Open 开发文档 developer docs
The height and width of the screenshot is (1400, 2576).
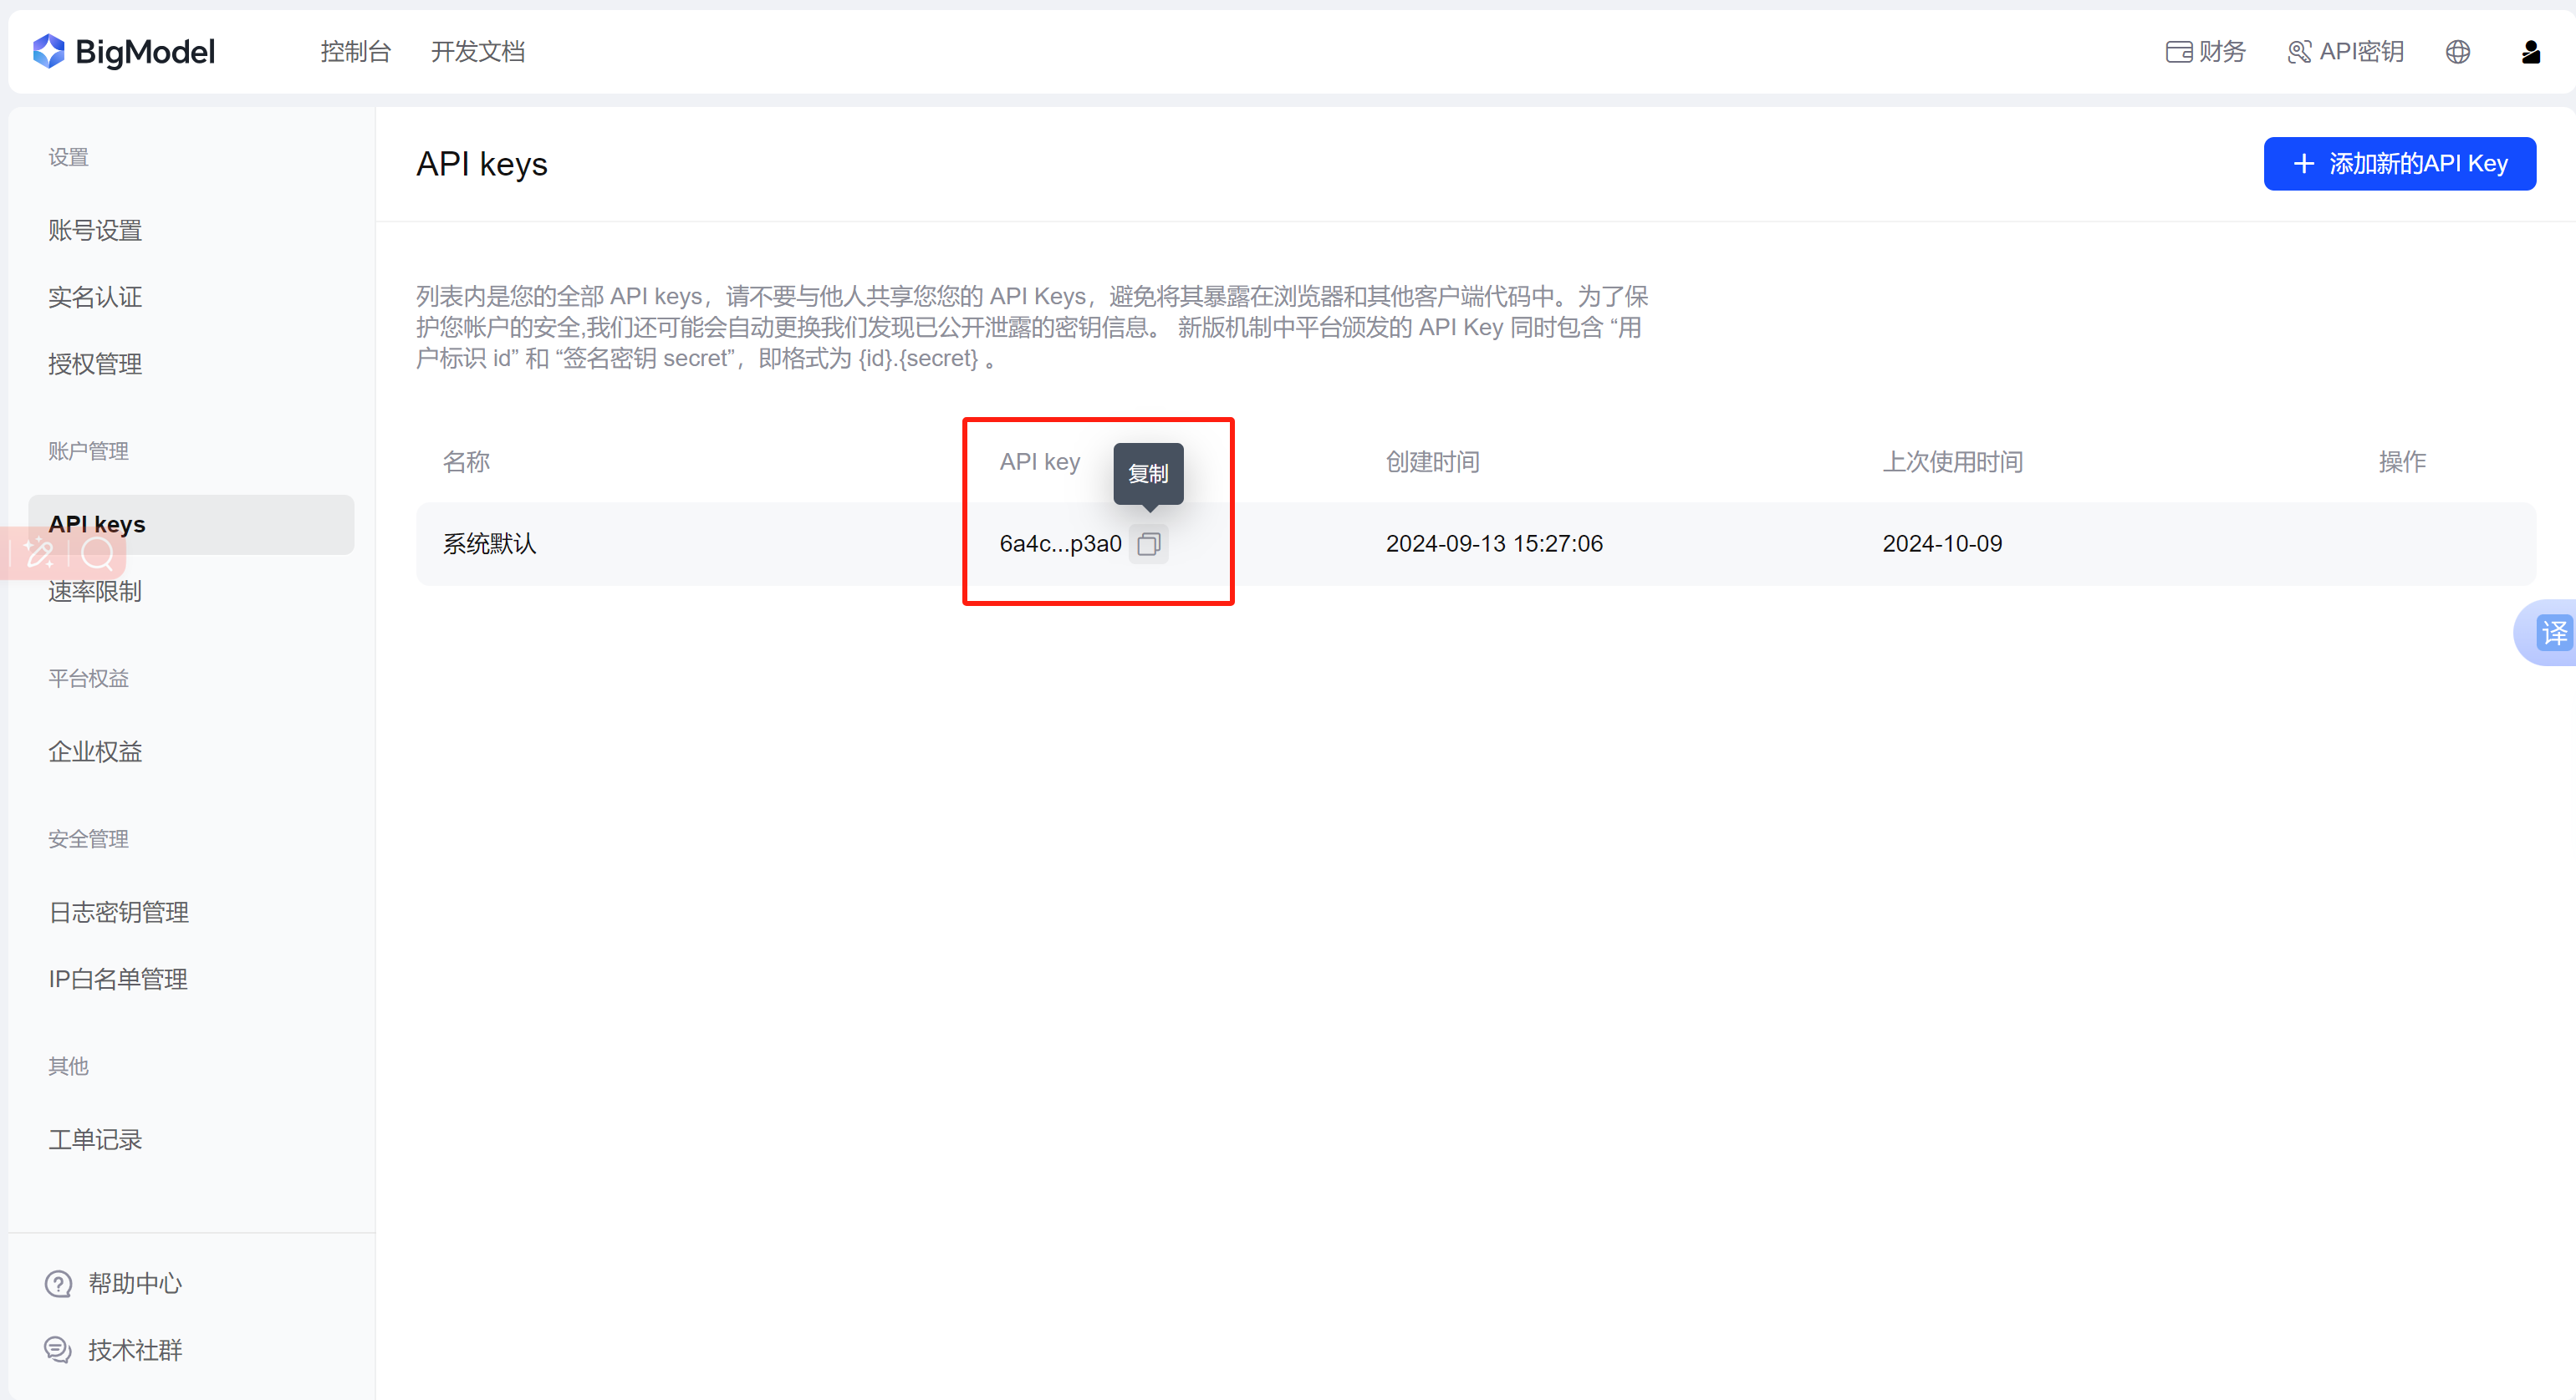coord(477,52)
